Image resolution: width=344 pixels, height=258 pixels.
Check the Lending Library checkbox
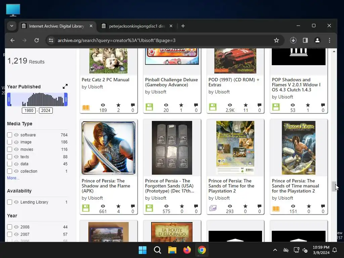coord(9,202)
